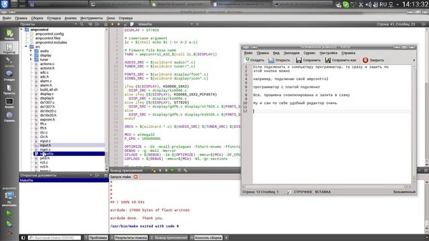Screen dimensions: 429x241
Task: Open the Открытые документы panel dropdown
Action: tap(91, 175)
